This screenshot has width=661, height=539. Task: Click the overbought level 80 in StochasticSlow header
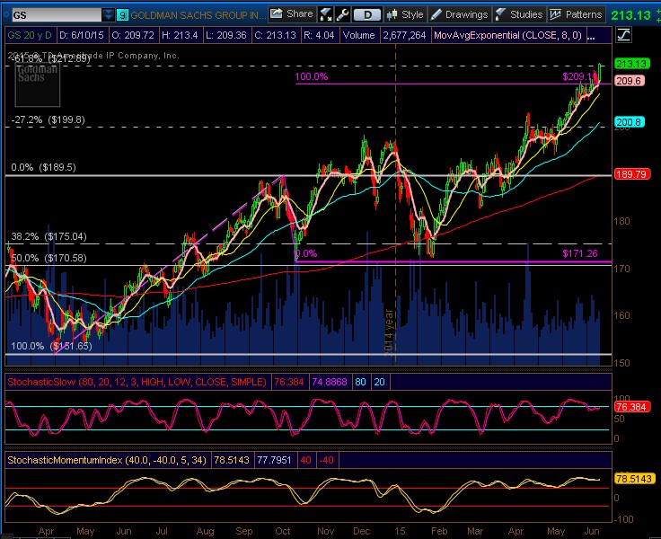(x=360, y=382)
